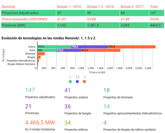Click the Solar green bar segment 400
Screen dimensions: 165x133
point(47,50)
